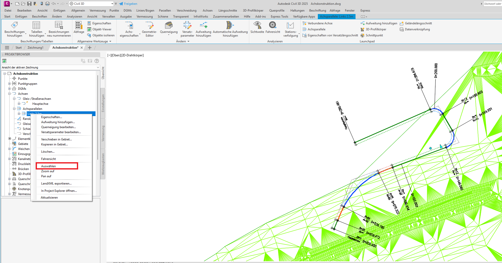The image size is (502, 263).
Task: Open the Stationsverfolgung dropdown arrow
Action: tap(299, 34)
